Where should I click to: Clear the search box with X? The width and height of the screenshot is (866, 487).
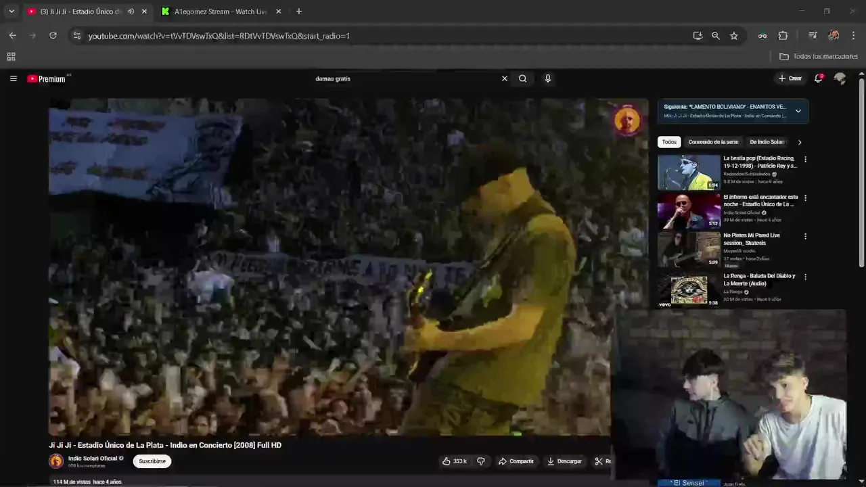point(504,78)
